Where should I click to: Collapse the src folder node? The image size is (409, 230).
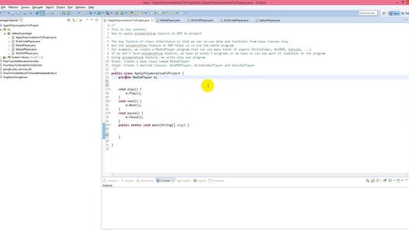click(1, 29)
